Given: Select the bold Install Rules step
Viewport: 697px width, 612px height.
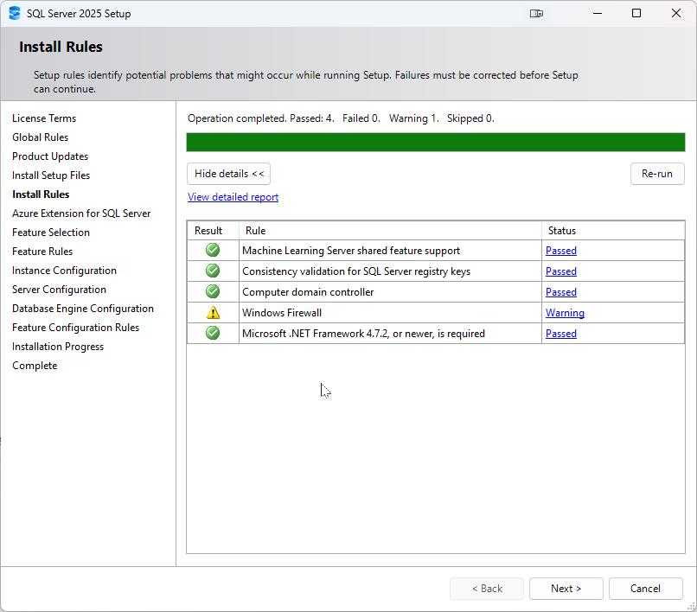Looking at the screenshot, I should (x=41, y=194).
